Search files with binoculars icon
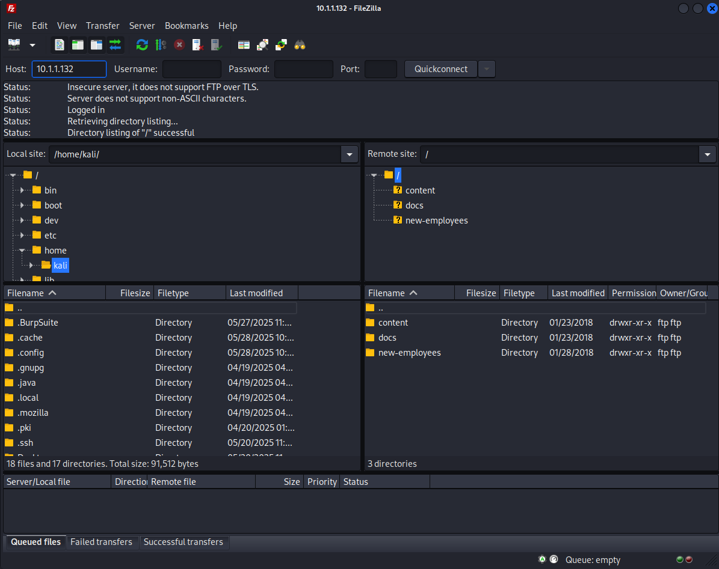The height and width of the screenshot is (569, 719). (300, 44)
